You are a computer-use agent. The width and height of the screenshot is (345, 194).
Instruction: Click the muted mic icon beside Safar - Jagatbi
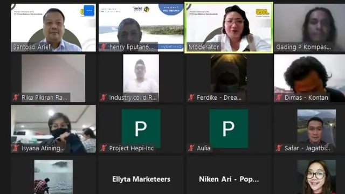pos(279,148)
